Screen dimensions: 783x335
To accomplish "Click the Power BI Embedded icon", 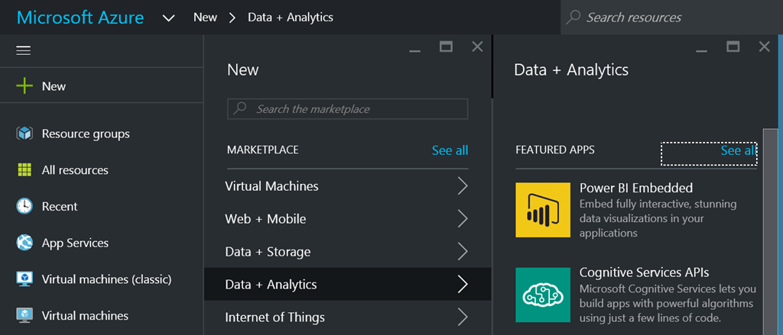I will (x=543, y=210).
